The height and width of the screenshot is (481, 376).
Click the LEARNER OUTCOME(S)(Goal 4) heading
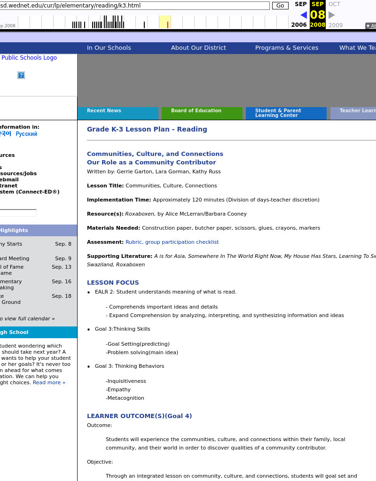tap(139, 416)
